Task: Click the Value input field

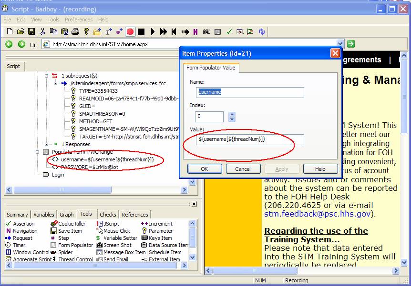Action: click(x=250, y=139)
